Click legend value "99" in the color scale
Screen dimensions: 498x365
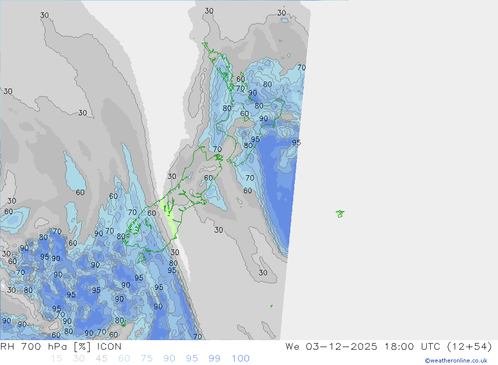[x=214, y=359]
